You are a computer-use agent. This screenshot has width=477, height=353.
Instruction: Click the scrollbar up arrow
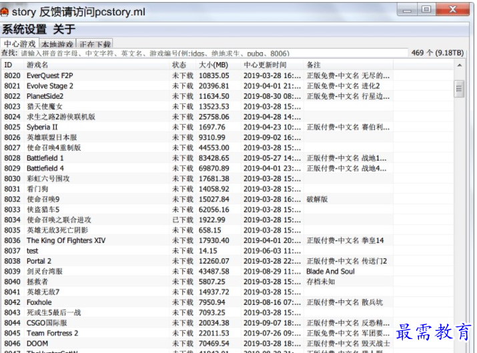click(460, 65)
